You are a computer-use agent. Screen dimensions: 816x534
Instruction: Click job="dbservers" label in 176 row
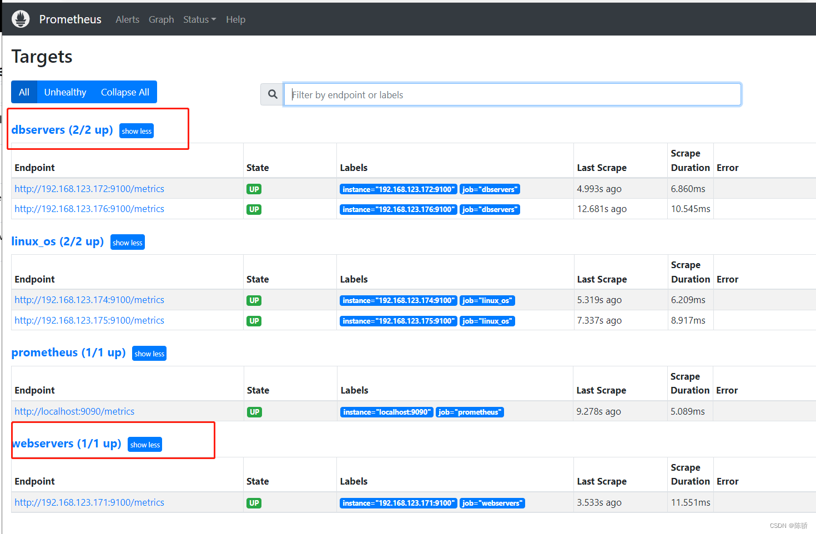[x=490, y=209]
